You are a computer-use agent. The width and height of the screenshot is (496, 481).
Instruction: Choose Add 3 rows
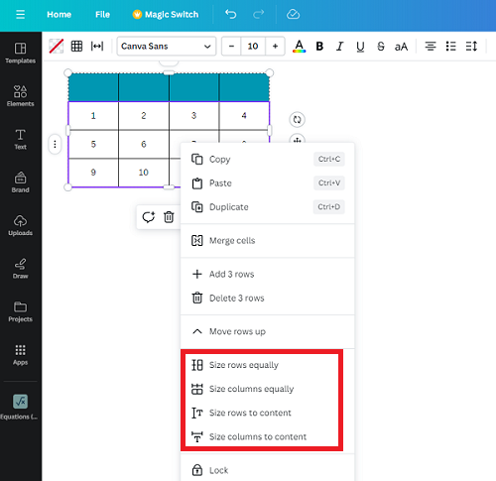[268, 274]
